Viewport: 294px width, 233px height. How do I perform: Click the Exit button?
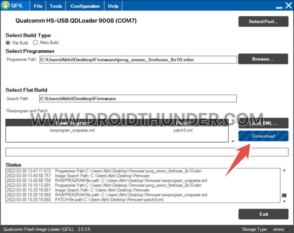263,214
